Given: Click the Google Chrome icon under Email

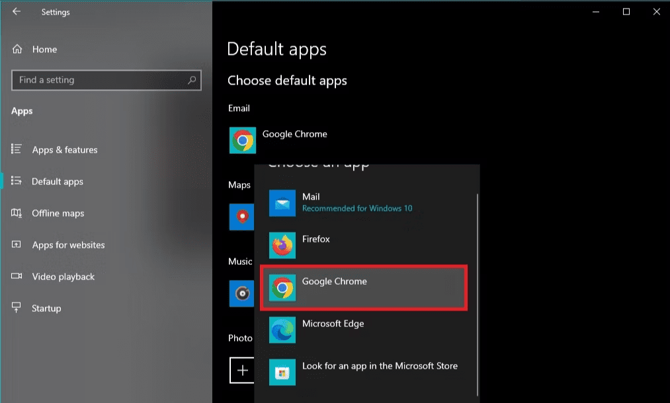Looking at the screenshot, I should pos(242,140).
